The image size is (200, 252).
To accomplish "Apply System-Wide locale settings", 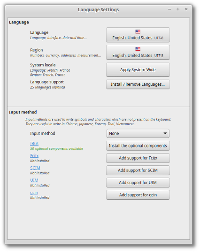I will pos(138,70).
